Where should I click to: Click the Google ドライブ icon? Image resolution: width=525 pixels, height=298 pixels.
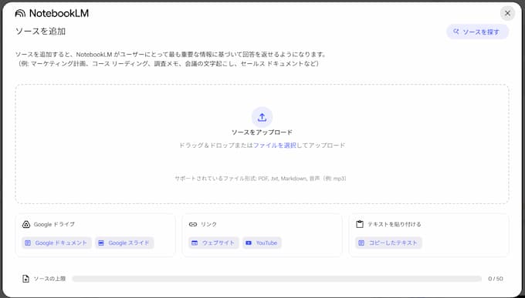[x=26, y=225]
